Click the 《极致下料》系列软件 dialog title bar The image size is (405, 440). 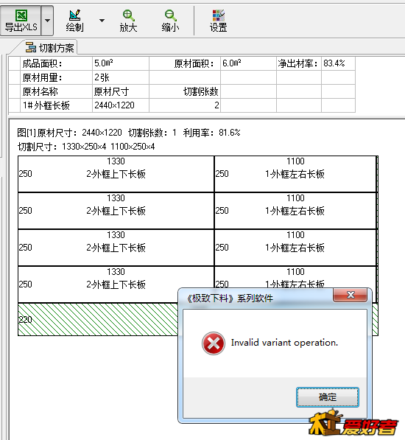(255, 298)
